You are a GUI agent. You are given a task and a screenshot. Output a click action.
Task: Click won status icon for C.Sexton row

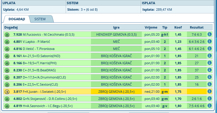pyautogui.click(x=7, y=85)
